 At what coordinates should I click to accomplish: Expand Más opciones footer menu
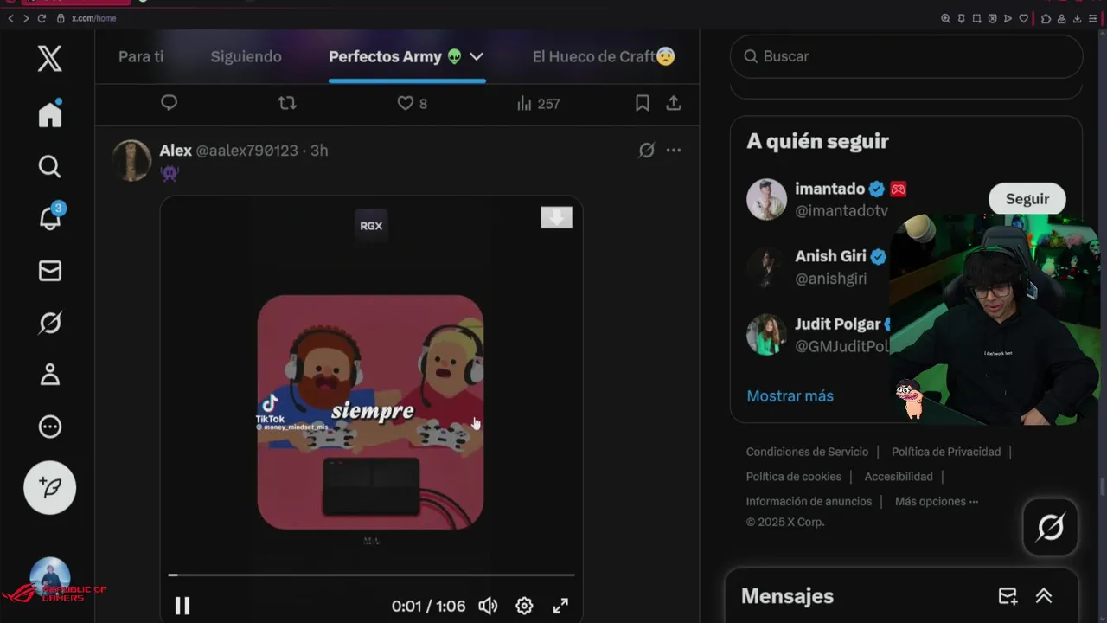click(x=937, y=501)
